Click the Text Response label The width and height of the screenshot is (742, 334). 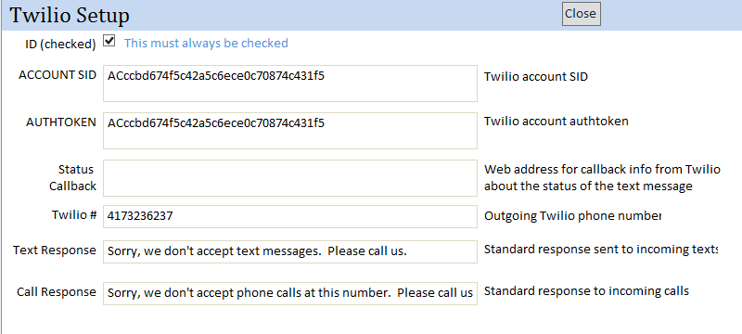[x=55, y=250]
